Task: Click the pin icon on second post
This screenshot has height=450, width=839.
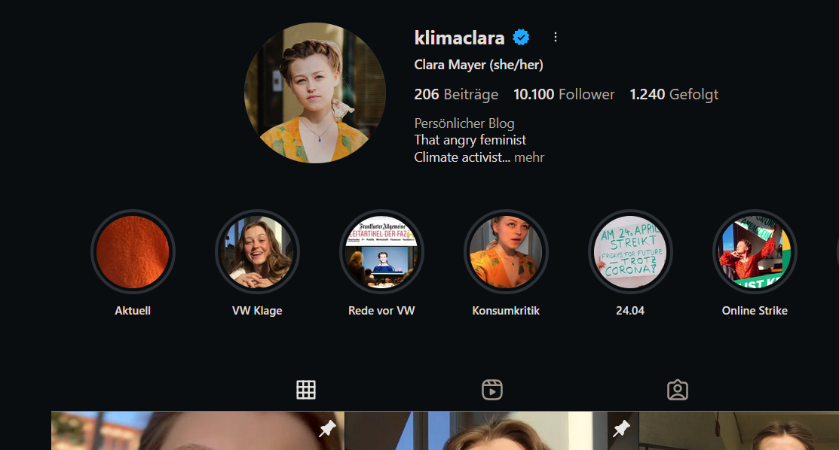Action: tap(621, 429)
